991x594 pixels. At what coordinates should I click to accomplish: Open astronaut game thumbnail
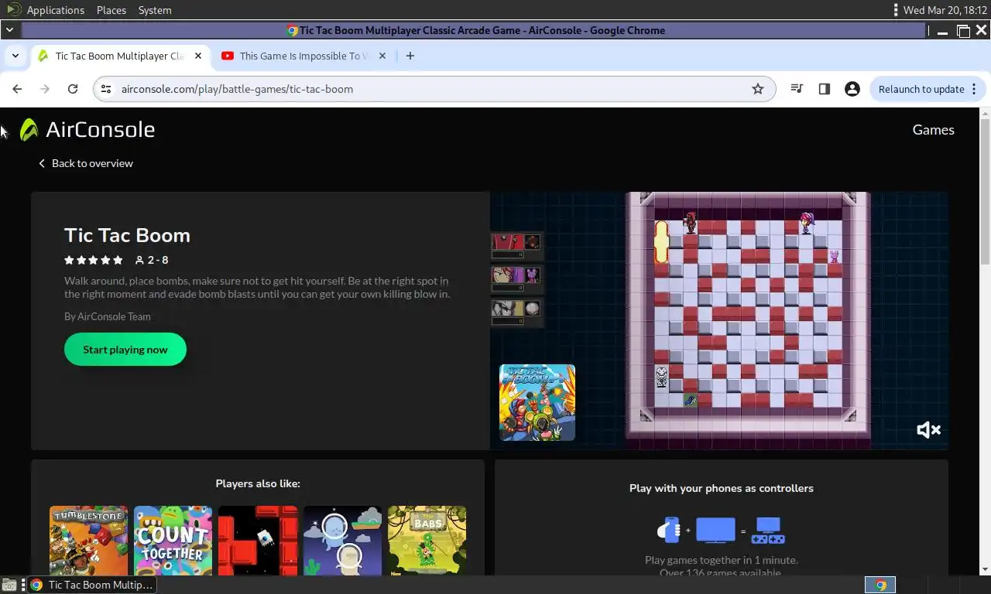point(342,541)
